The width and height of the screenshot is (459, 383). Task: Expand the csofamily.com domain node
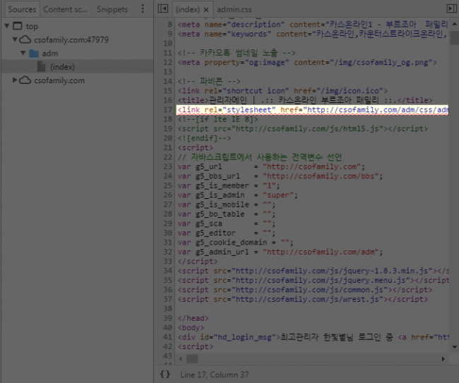15,80
